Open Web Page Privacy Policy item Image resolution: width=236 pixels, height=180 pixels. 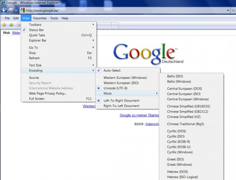click(59, 93)
